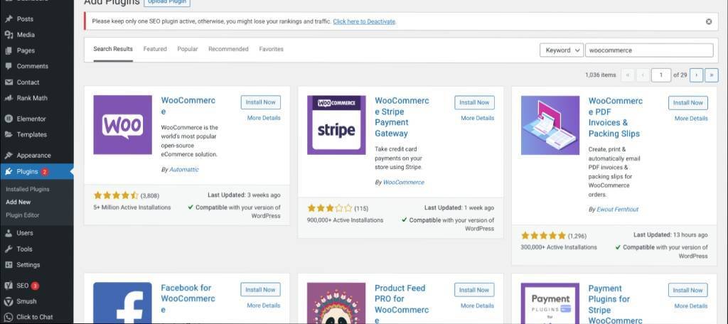This screenshot has width=728, height=324.
Task: Switch to the Popular tab
Action: click(188, 49)
